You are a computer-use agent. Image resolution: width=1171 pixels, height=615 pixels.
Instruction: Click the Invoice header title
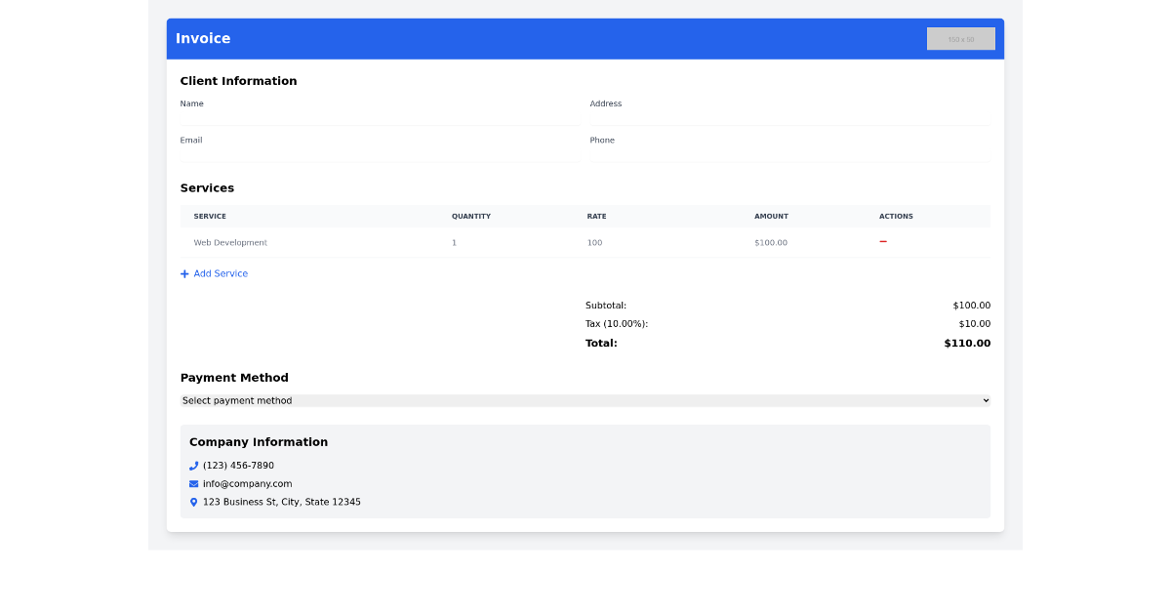click(202, 38)
